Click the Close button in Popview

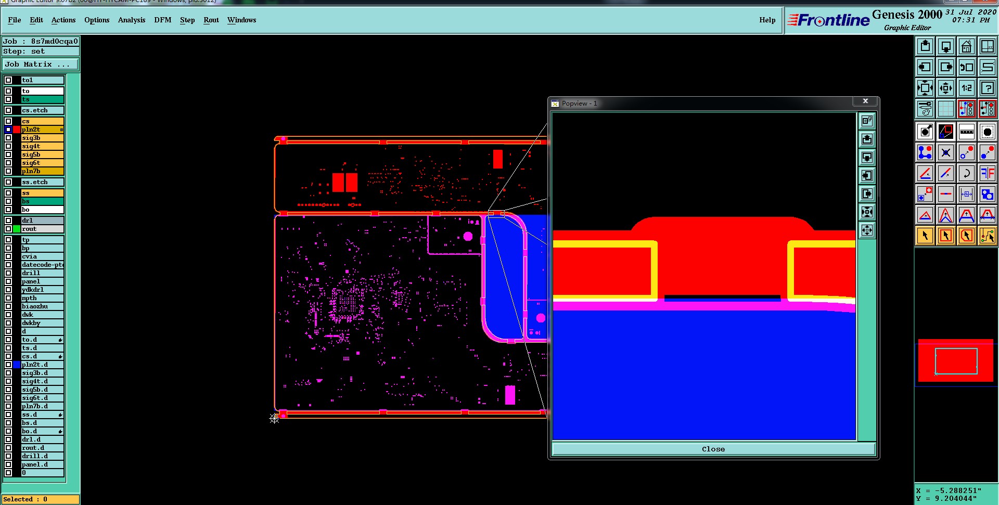[713, 449]
